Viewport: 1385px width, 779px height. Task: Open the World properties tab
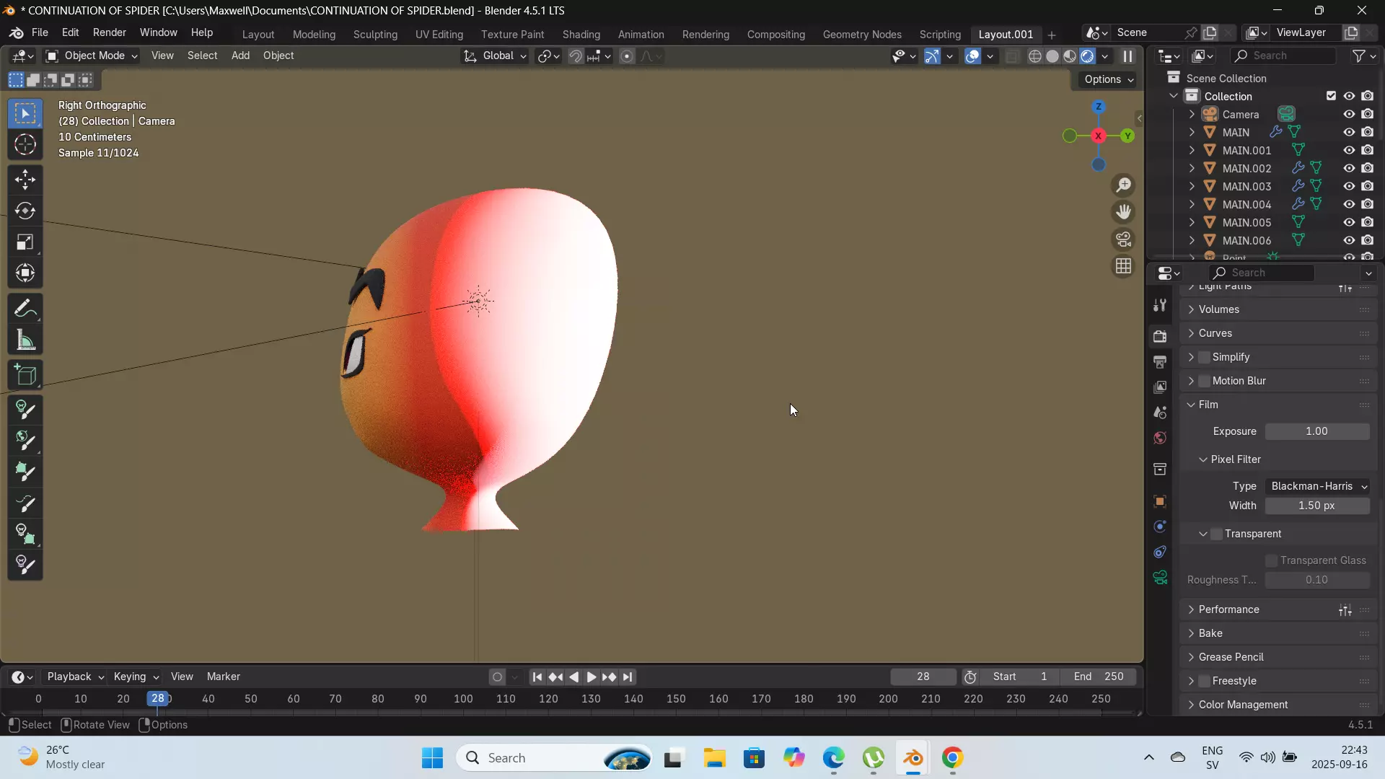point(1160,438)
